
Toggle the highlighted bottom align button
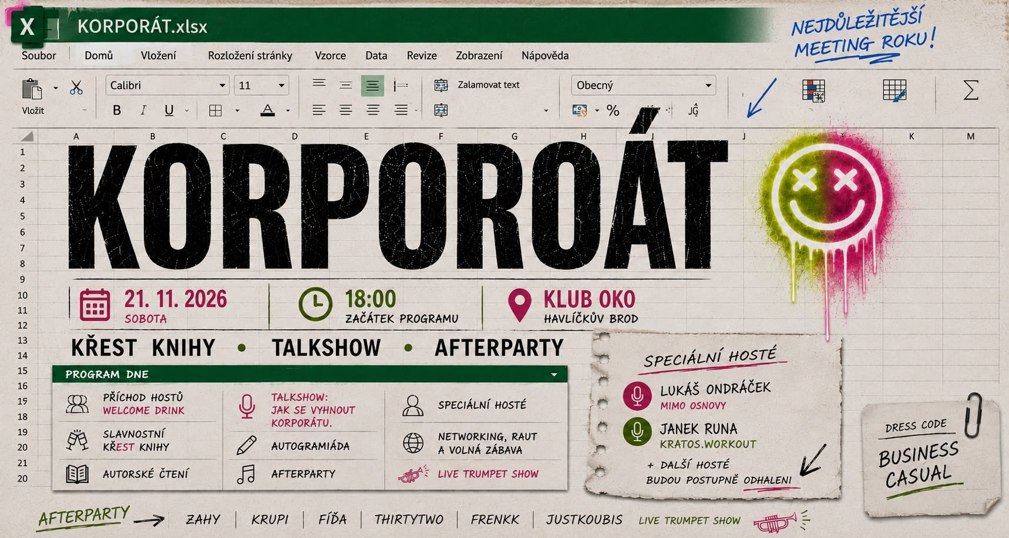tap(372, 86)
